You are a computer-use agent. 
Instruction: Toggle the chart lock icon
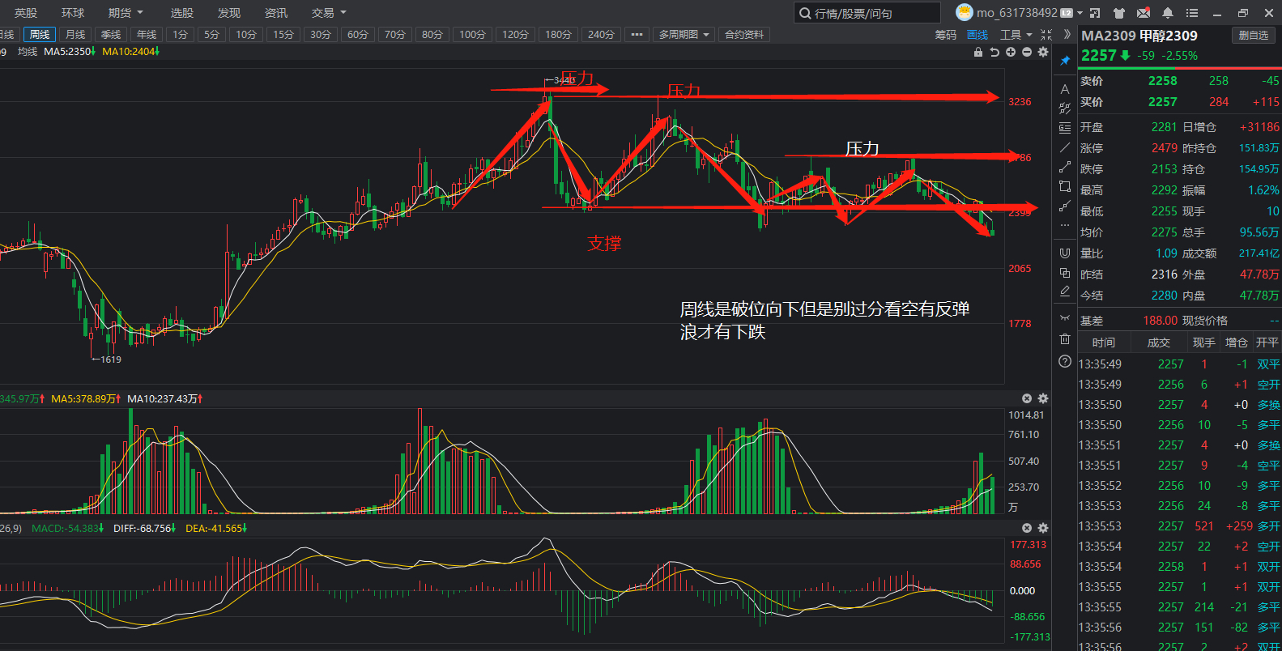click(x=978, y=52)
